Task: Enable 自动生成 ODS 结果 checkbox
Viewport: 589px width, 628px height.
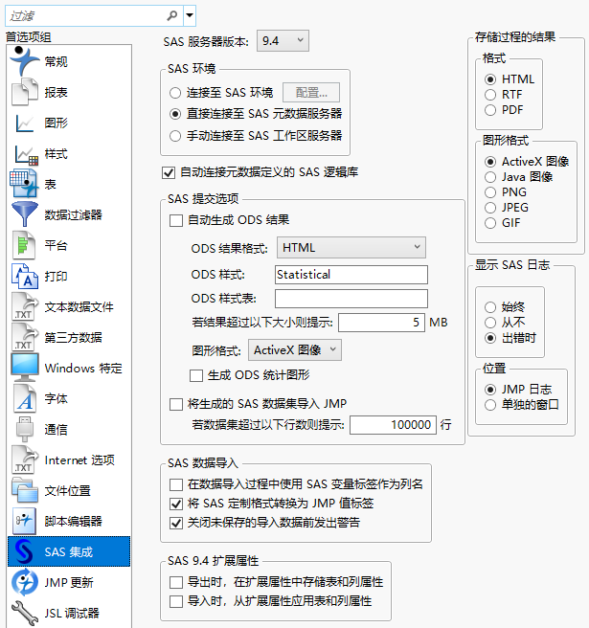Action: pos(176,220)
